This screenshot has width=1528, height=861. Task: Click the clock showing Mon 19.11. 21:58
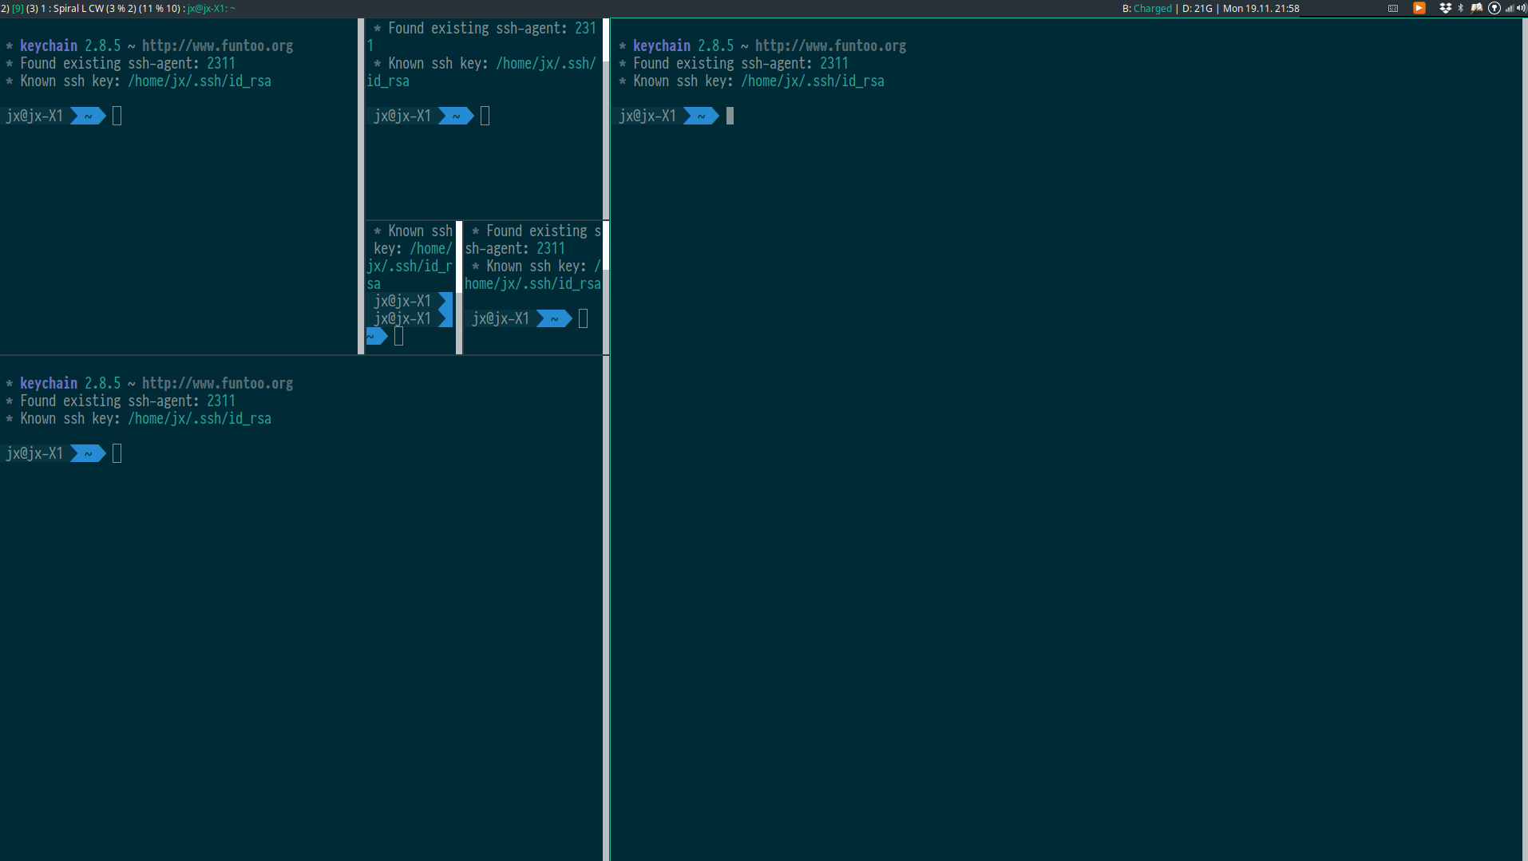pyautogui.click(x=1261, y=8)
